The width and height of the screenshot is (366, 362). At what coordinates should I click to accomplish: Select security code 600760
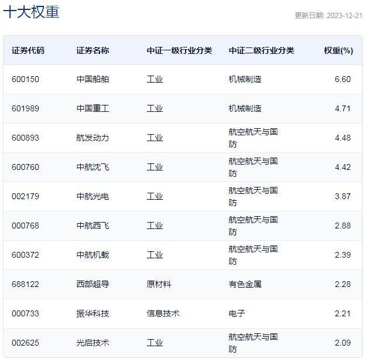(x=25, y=167)
